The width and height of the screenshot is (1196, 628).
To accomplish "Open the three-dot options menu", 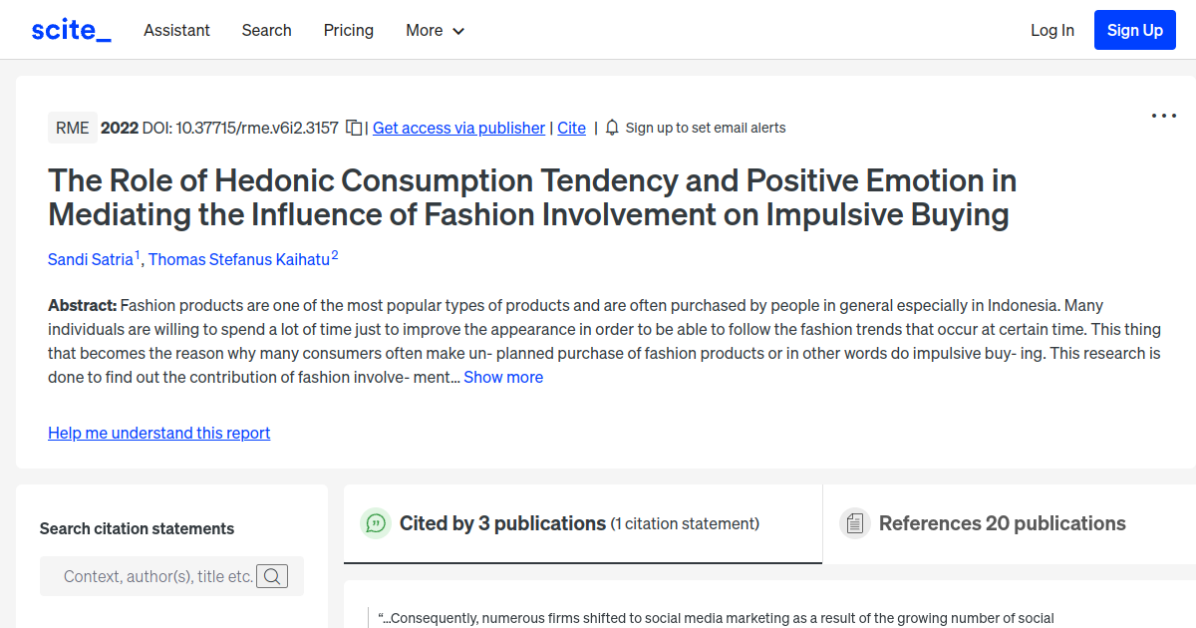I will coord(1163,116).
